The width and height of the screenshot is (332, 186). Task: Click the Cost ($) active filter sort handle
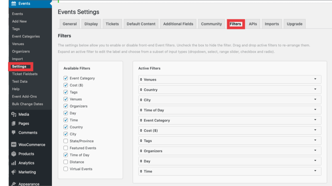(x=141, y=130)
